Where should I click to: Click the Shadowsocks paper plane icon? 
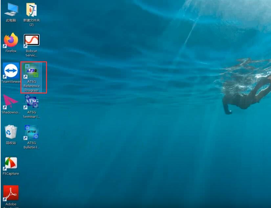pos(11,101)
